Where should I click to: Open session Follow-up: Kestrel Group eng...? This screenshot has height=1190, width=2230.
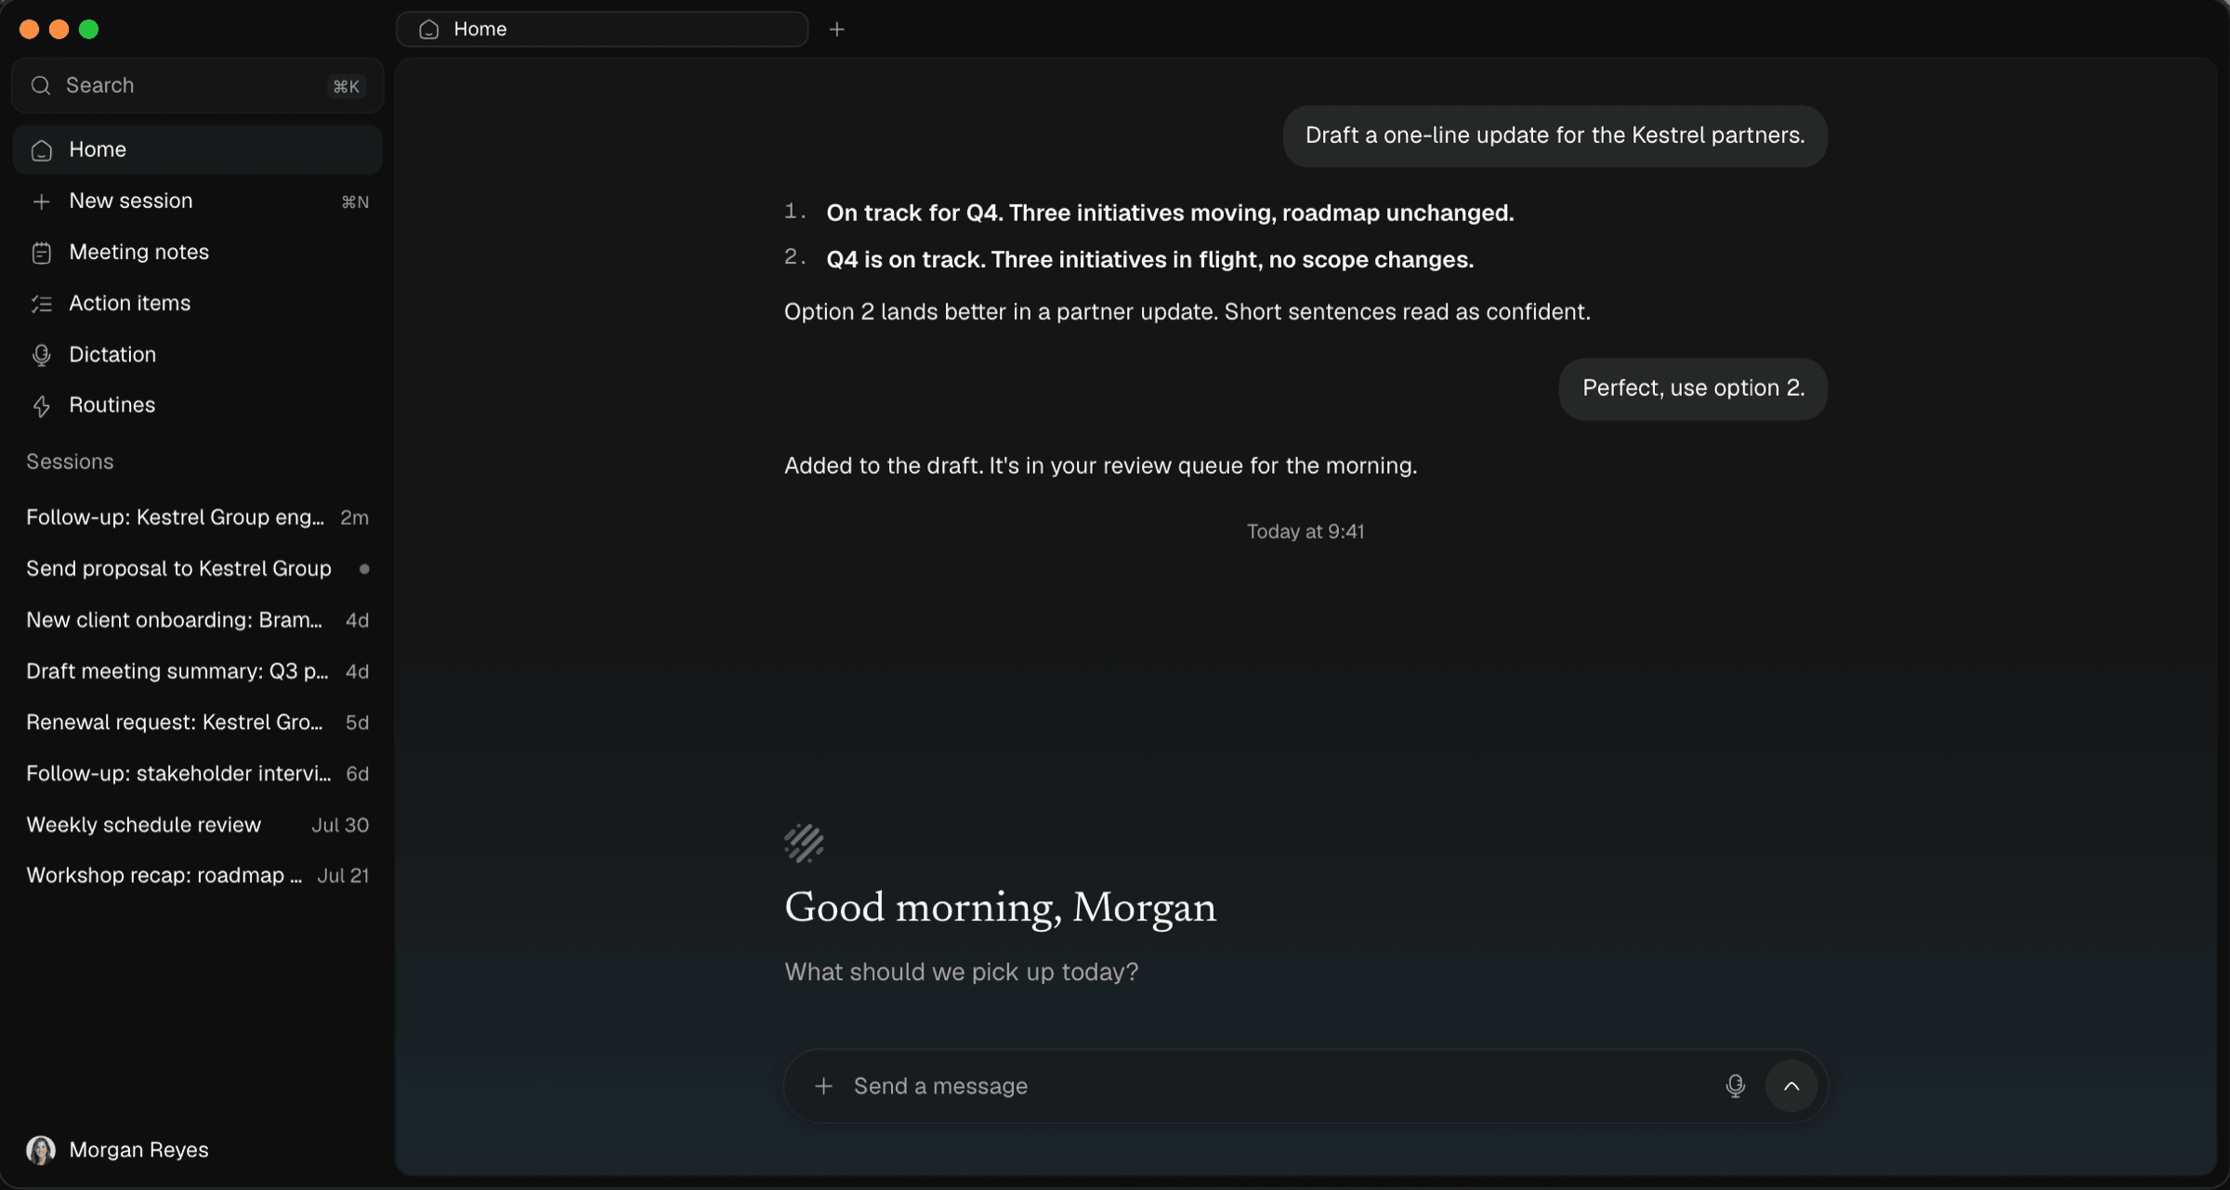point(197,517)
